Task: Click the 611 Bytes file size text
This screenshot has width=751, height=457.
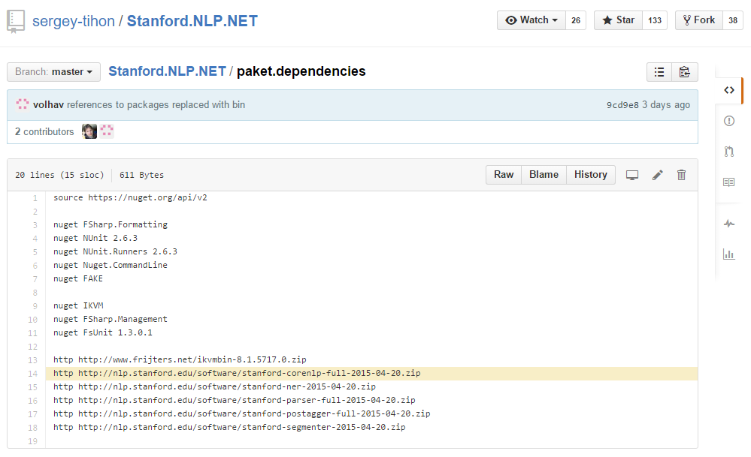Action: point(142,175)
